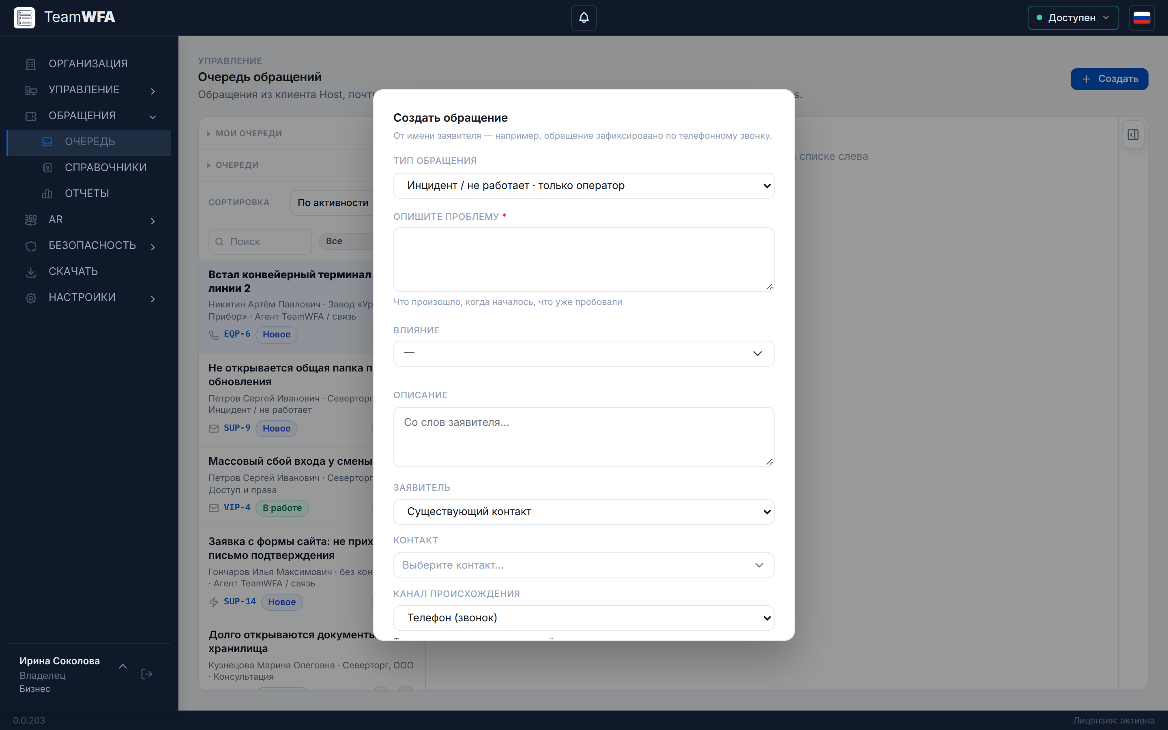
Task: Expand the УПРАВЛЕНИЕ menu chevron
Action: coord(152,91)
